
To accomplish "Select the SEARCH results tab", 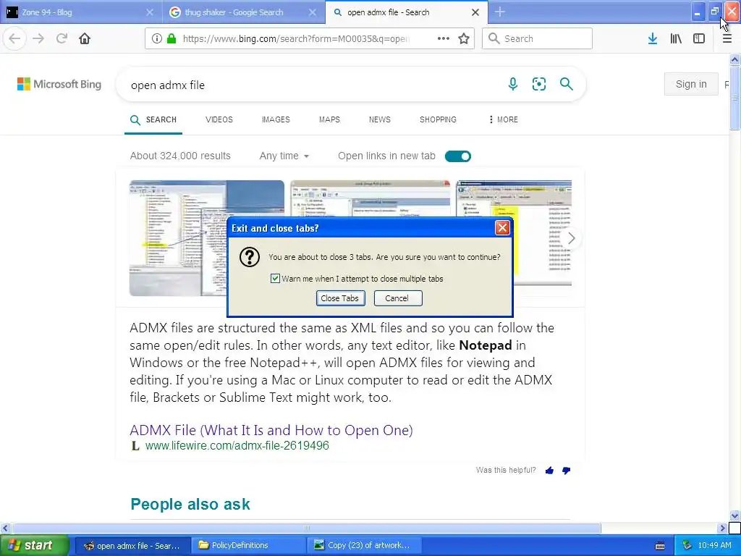I will click(x=153, y=119).
